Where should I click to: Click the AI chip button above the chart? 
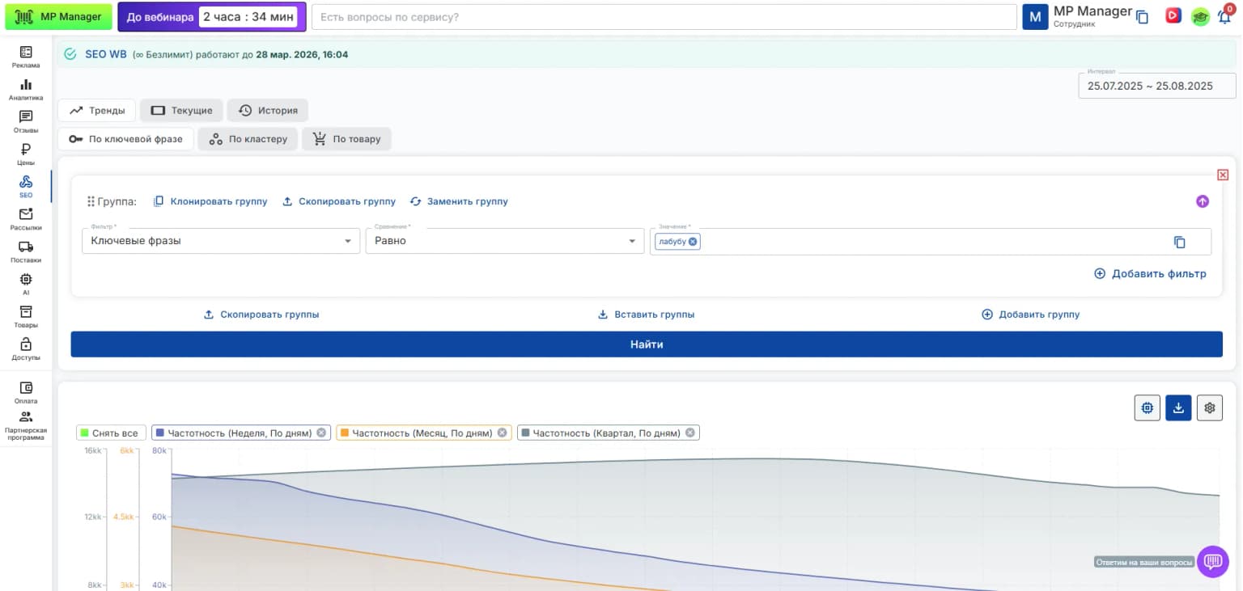[x=1148, y=408]
